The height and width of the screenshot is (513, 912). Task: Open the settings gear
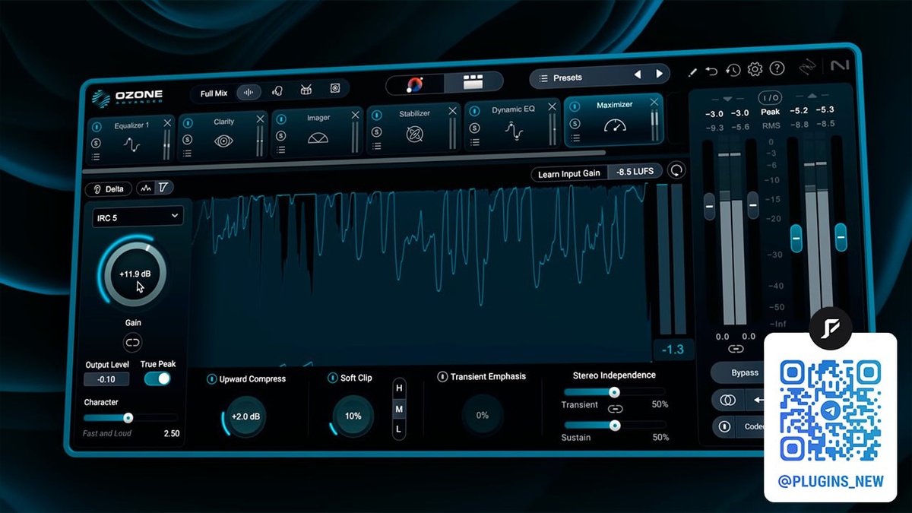[755, 69]
